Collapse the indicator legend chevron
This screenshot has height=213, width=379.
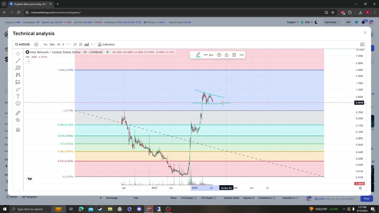(28, 62)
